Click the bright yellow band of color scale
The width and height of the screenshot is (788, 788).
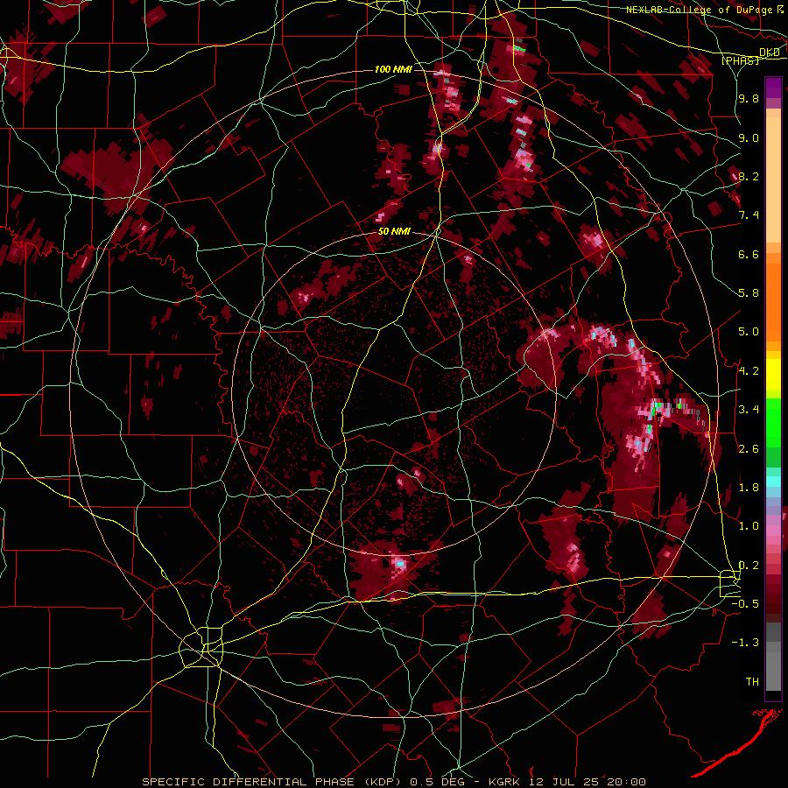coord(773,375)
